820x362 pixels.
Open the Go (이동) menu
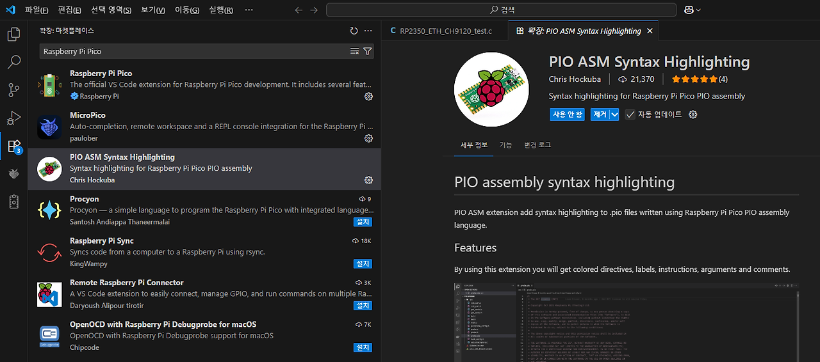click(x=186, y=10)
